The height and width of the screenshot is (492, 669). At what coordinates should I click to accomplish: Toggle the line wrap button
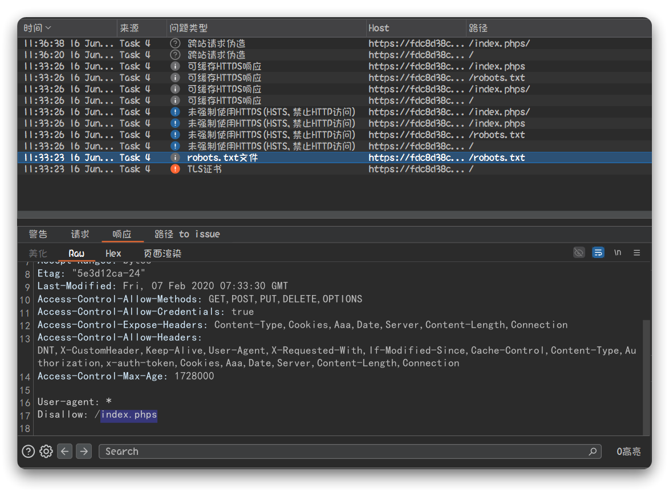[x=598, y=252]
